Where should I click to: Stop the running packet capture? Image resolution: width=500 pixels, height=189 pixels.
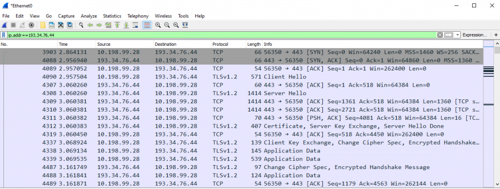(x=13, y=25)
